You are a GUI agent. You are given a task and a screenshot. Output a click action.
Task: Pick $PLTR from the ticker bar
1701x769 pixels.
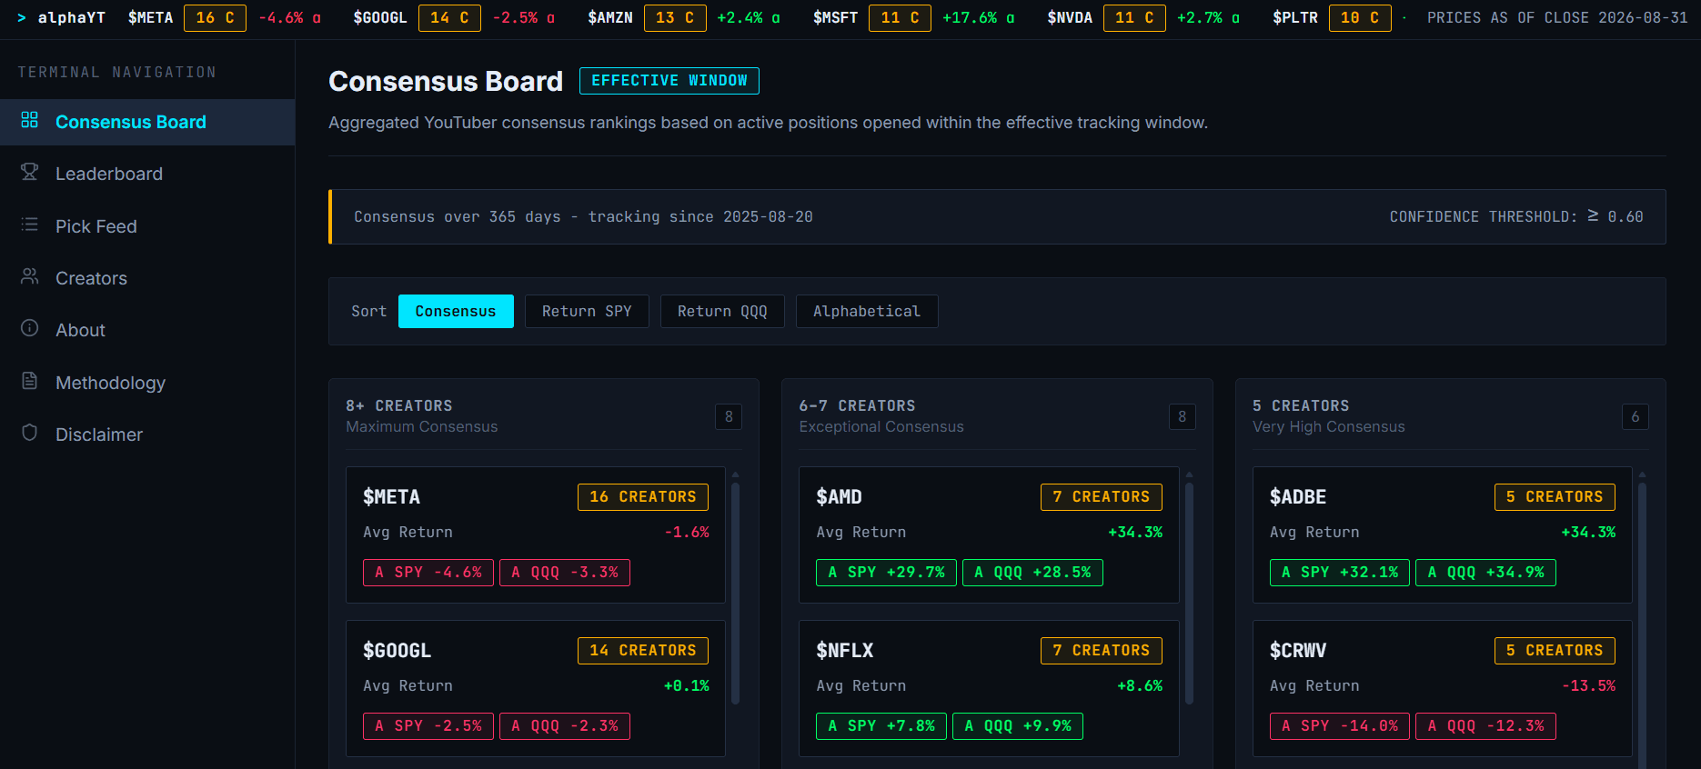pyautogui.click(x=1295, y=17)
